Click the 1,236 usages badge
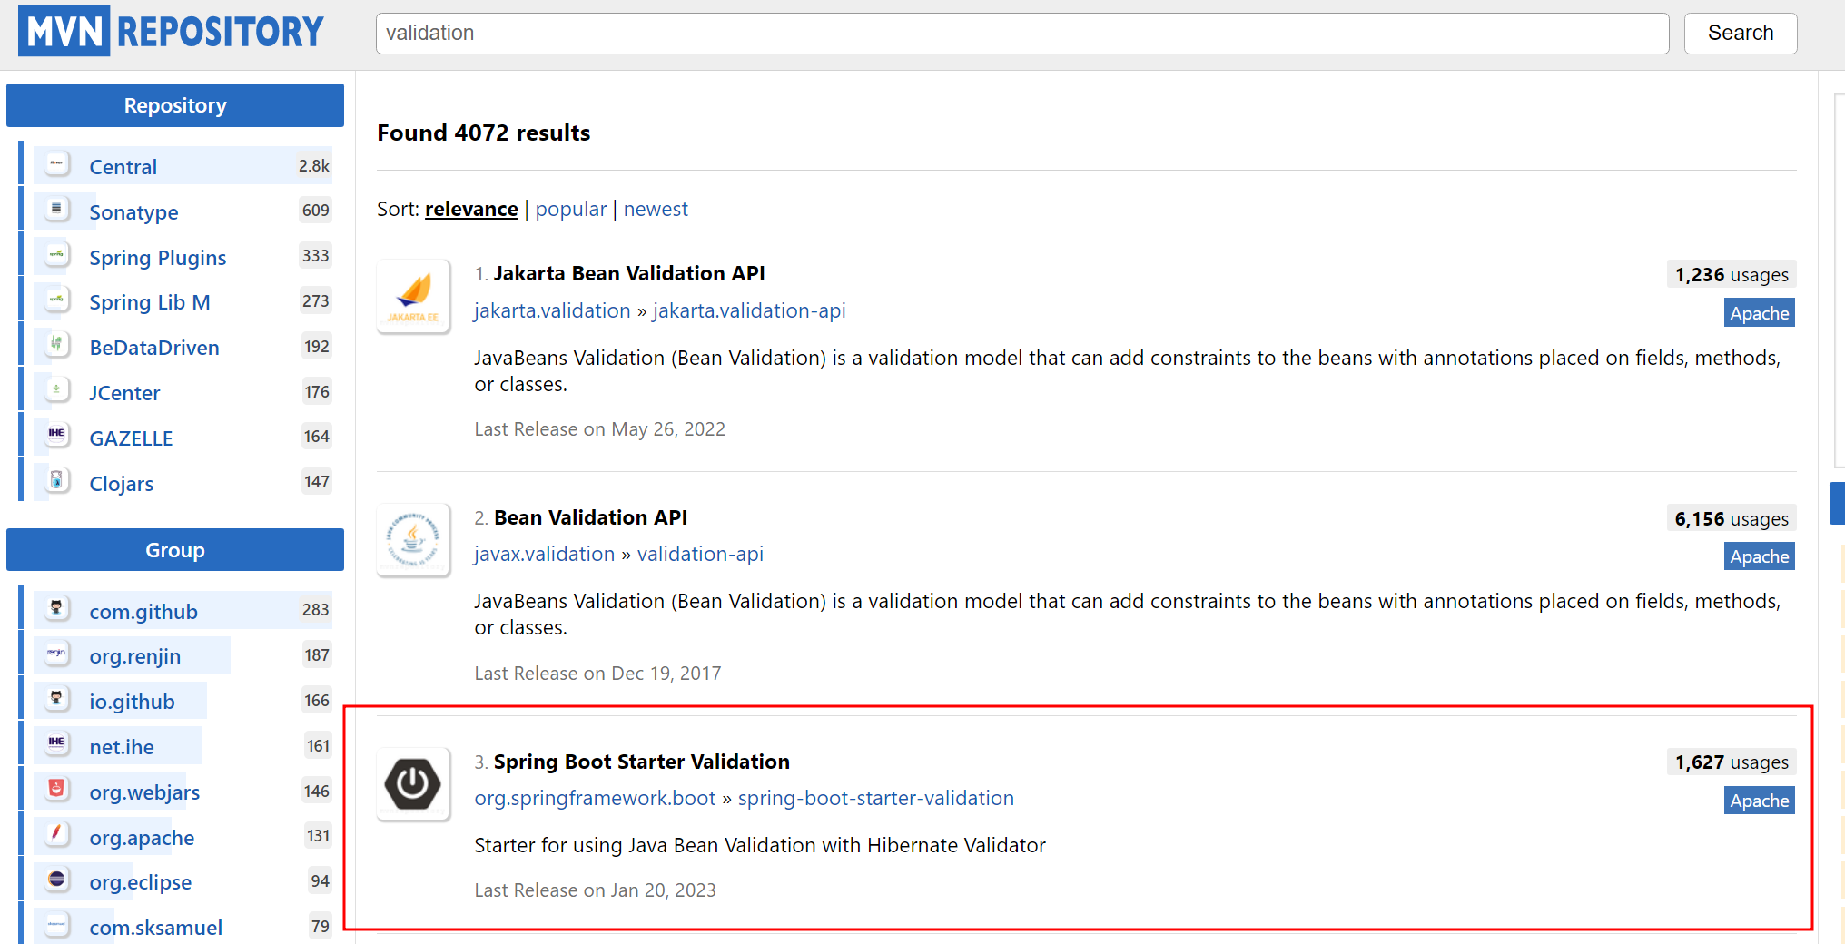Image resolution: width=1845 pixels, height=944 pixels. [1732, 275]
